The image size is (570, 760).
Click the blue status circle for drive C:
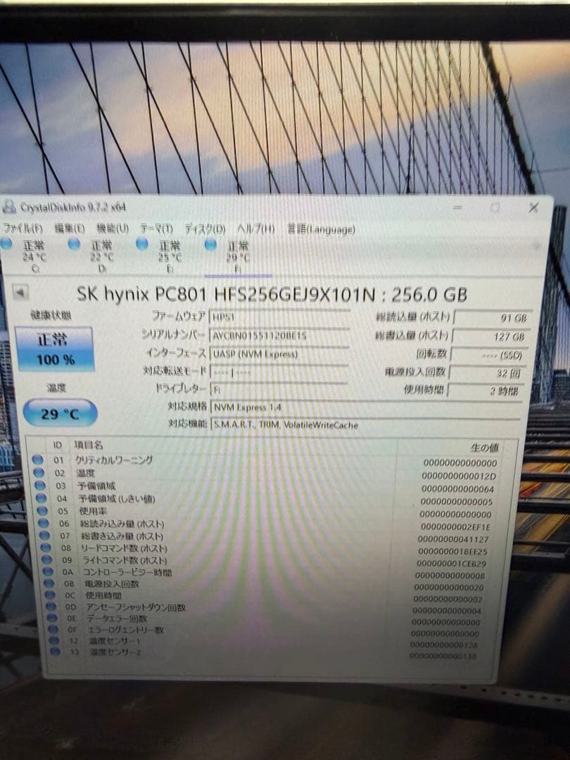click(x=6, y=243)
